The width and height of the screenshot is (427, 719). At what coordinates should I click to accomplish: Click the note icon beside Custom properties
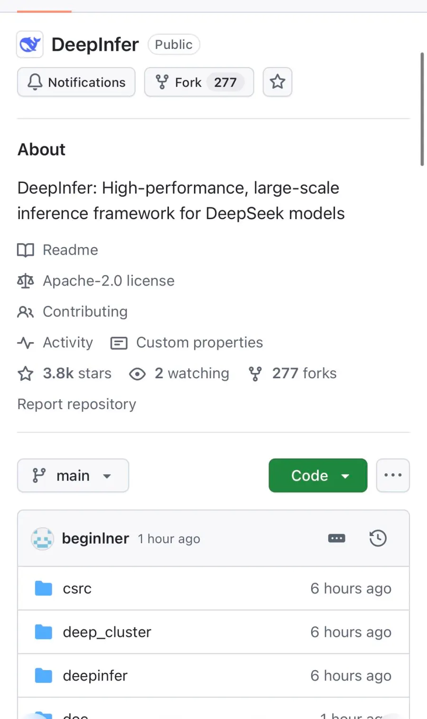click(x=119, y=343)
